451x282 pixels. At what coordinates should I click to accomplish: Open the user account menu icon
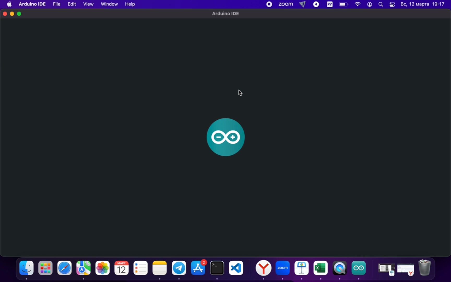[370, 4]
